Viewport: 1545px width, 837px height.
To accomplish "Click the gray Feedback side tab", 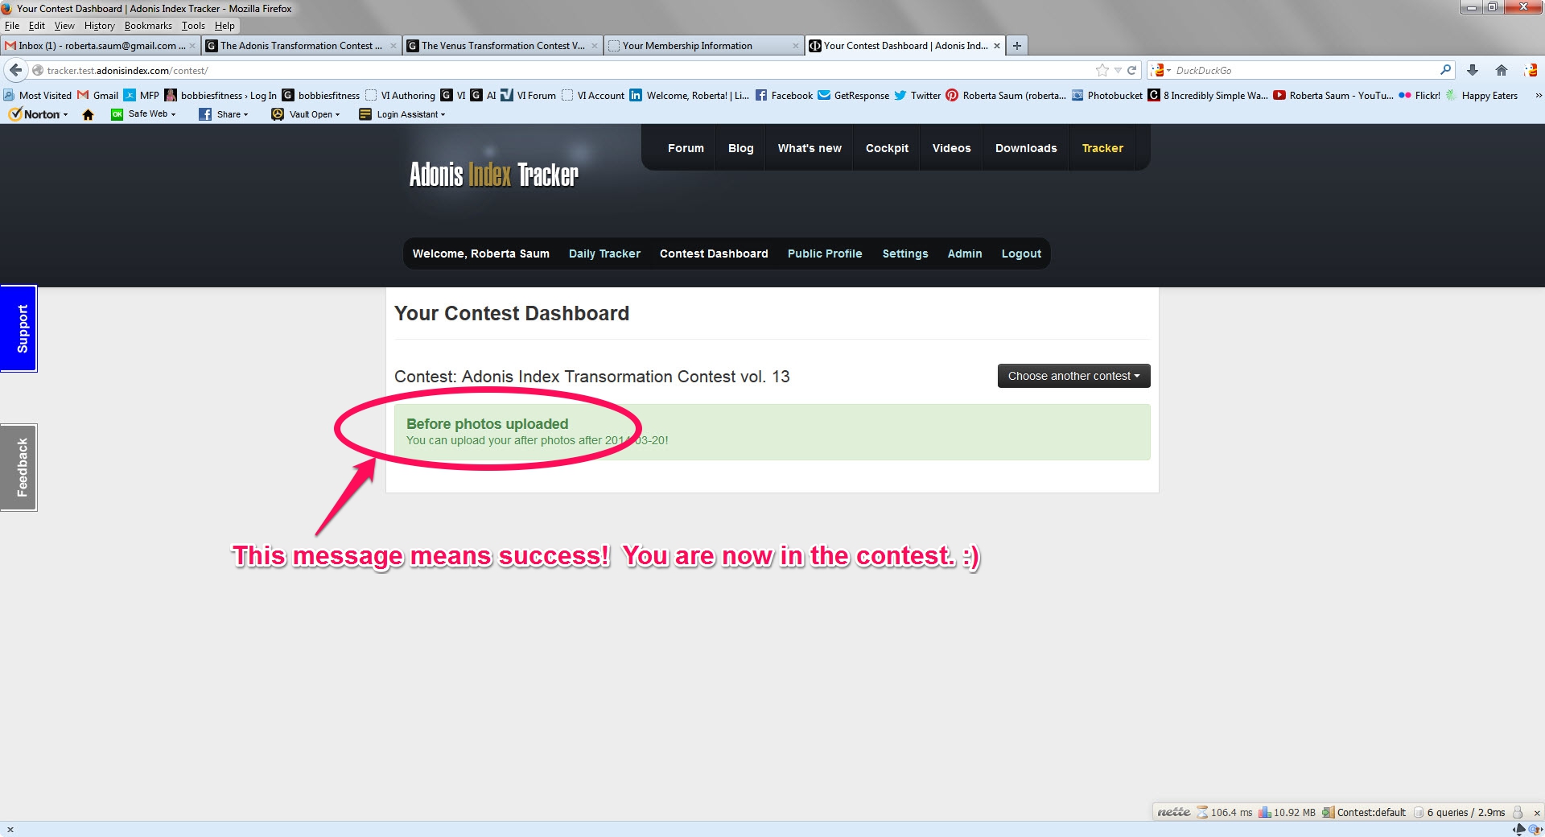I will pyautogui.click(x=19, y=468).
